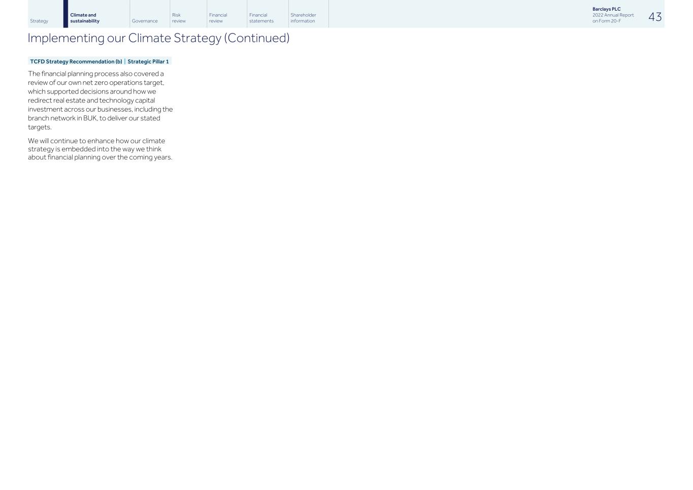Viewport: 693px width, 490px height.
Task: Click the 2022 Annual Report header text
Action: pos(613,15)
